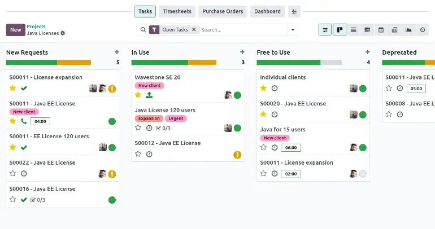
Task: Click green status circle on Java for 15 users
Action: (363, 147)
